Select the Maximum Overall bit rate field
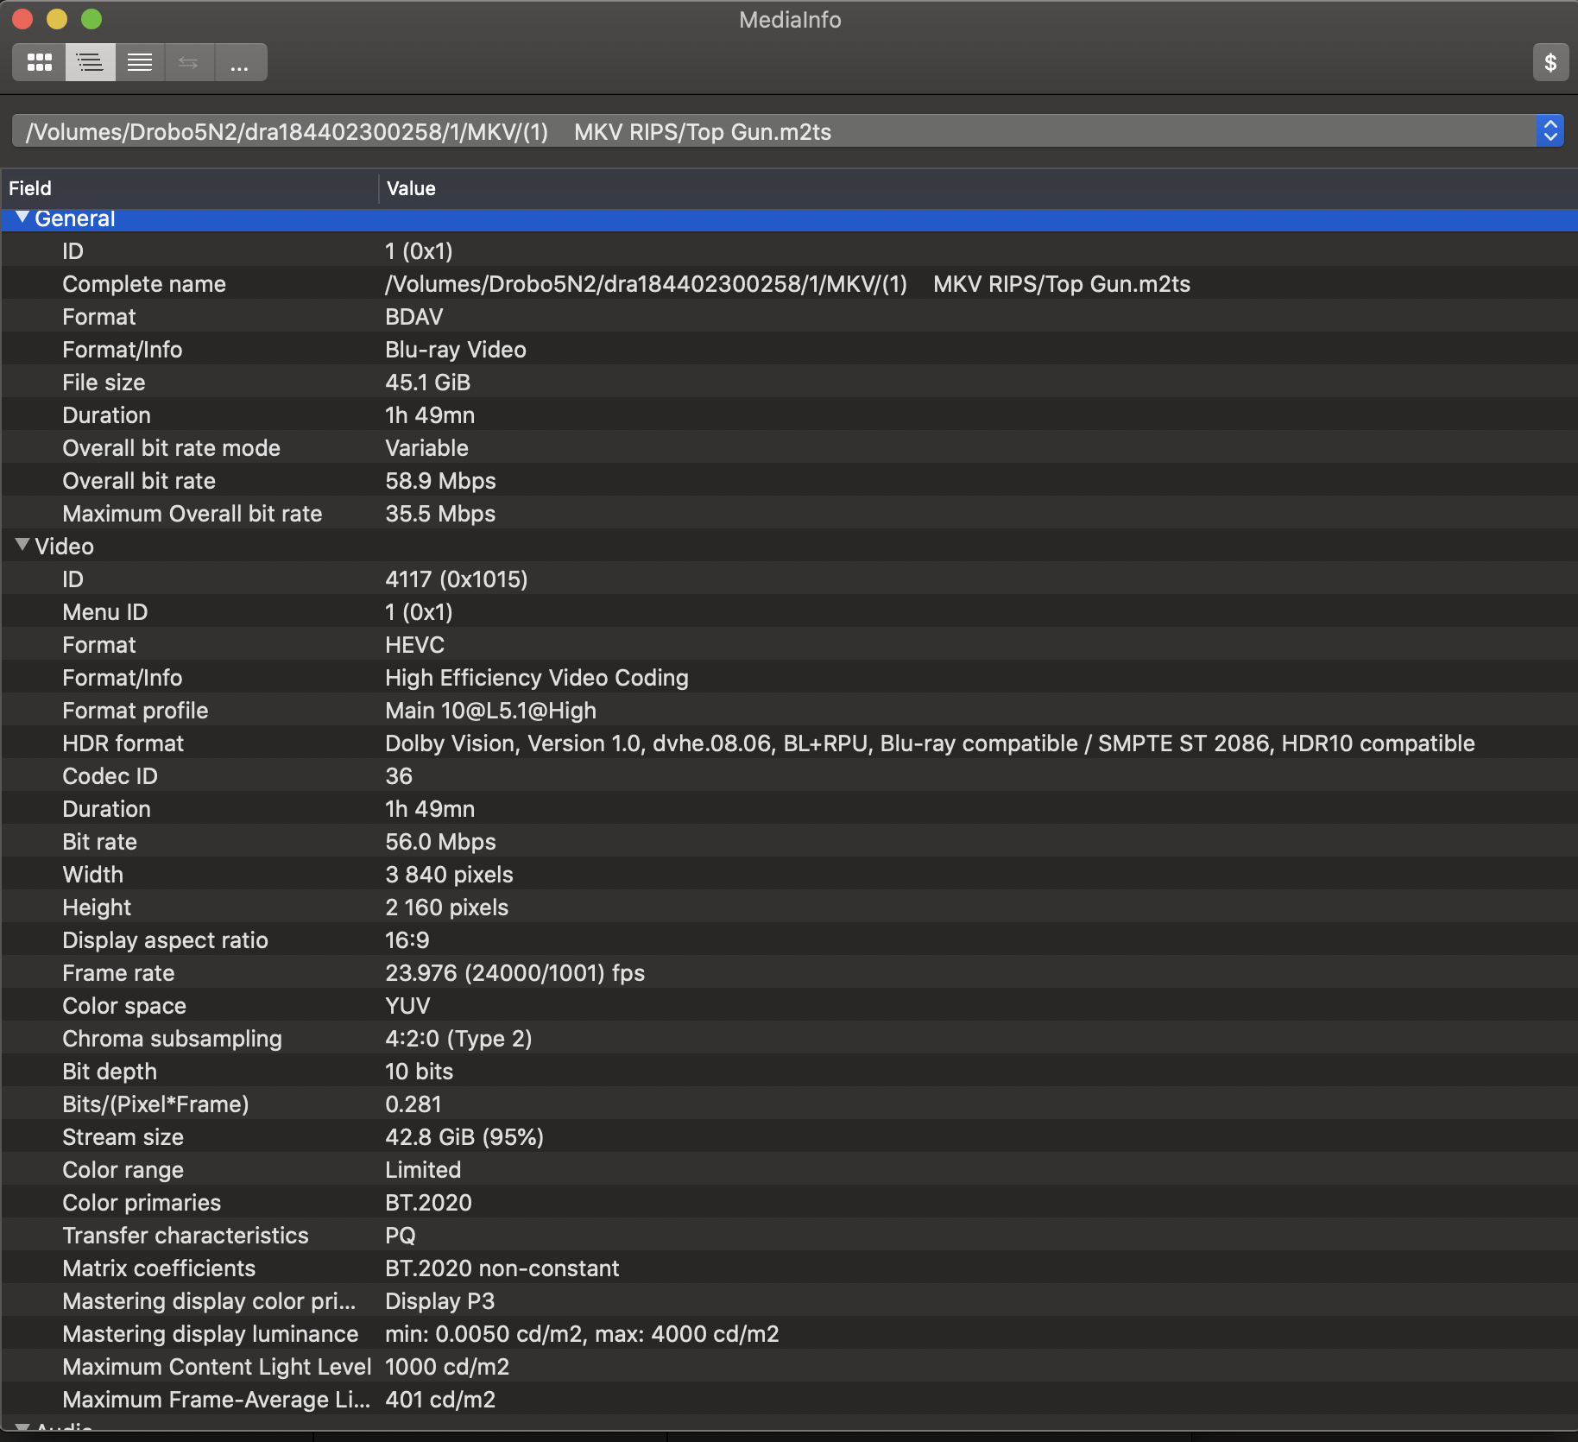Image resolution: width=1578 pixels, height=1442 pixels. click(193, 514)
